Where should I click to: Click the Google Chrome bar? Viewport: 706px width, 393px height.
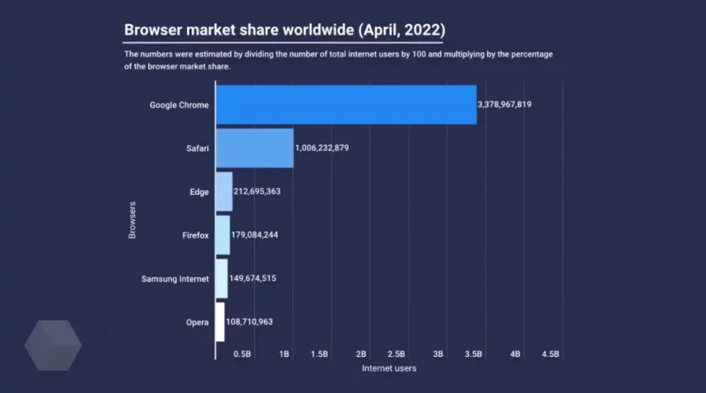(x=346, y=104)
